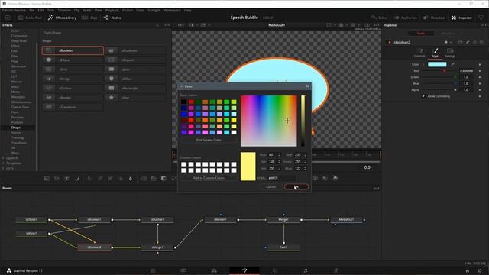Switch to the Fusion page
The height and width of the screenshot is (275, 489).
(x=244, y=270)
